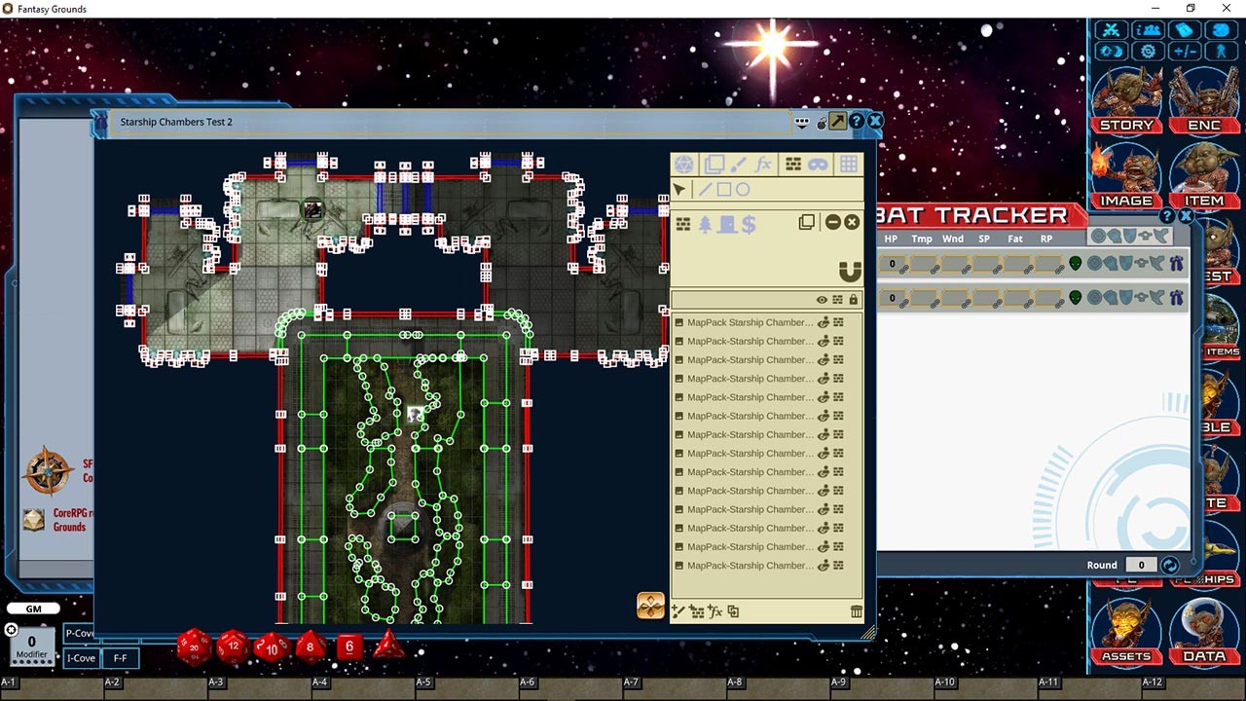The height and width of the screenshot is (701, 1246).
Task: Open help on Combat Tracker window
Action: click(1169, 216)
